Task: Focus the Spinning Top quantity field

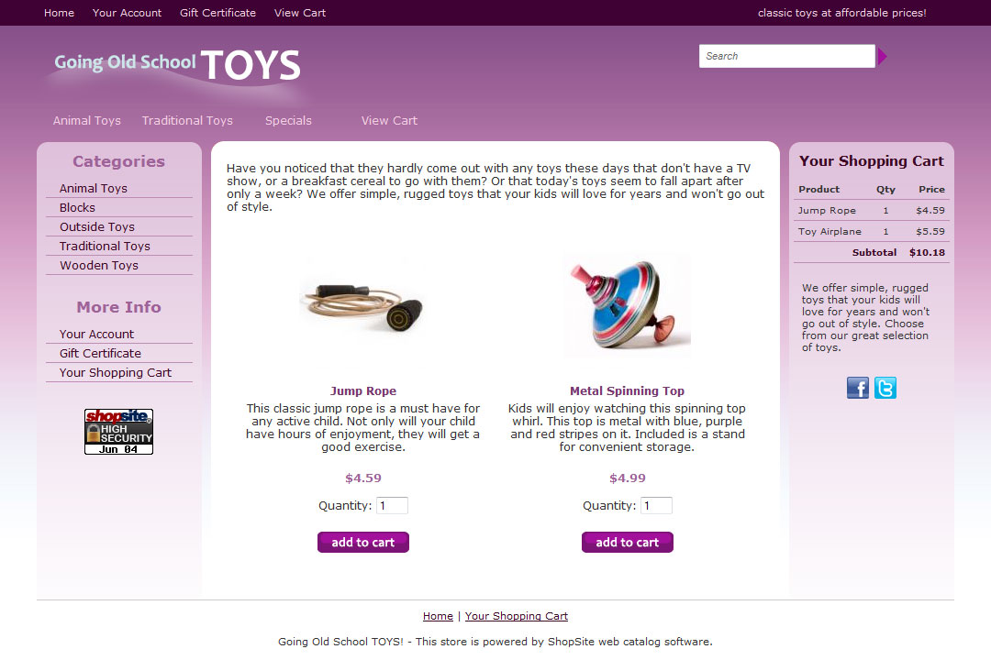Action: point(656,505)
